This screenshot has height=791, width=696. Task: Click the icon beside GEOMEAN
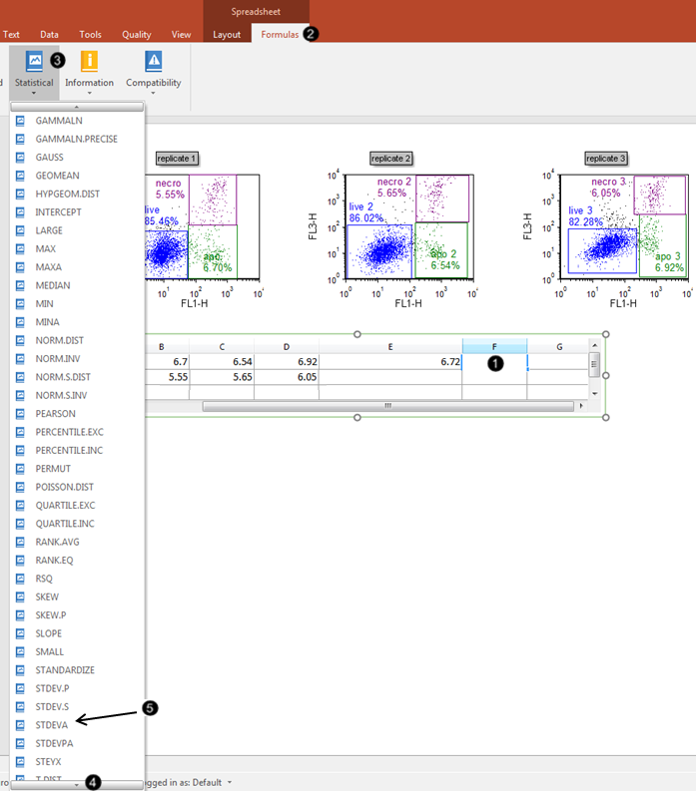[21, 176]
